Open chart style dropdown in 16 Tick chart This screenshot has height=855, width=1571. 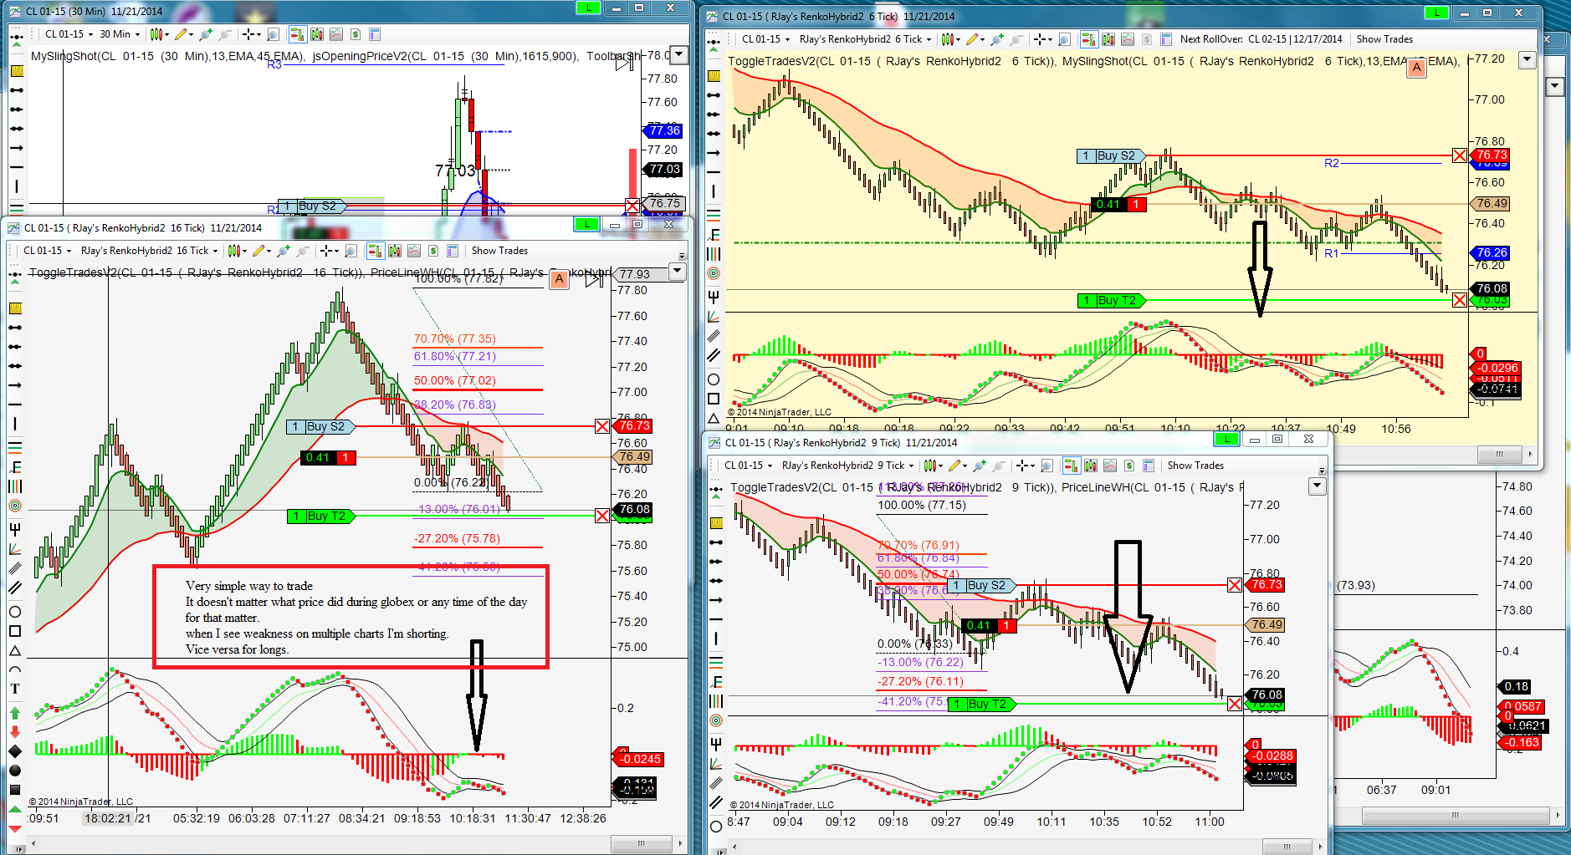coord(236,251)
